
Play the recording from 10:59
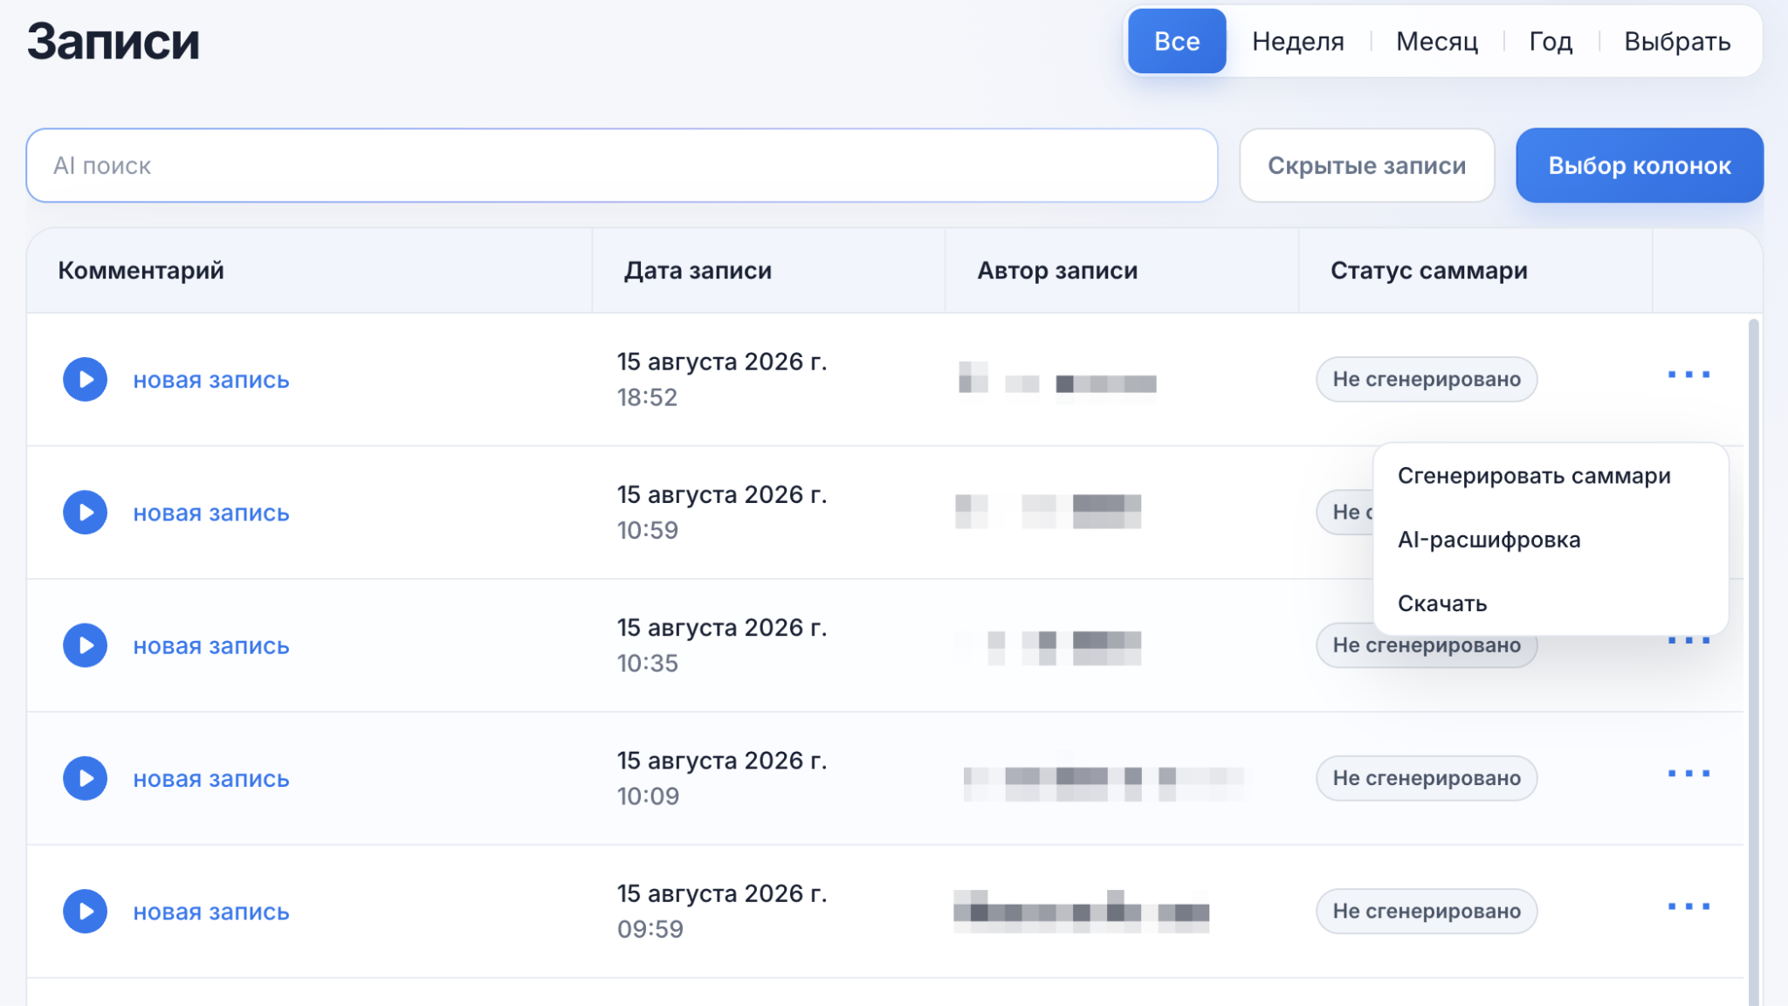point(85,512)
